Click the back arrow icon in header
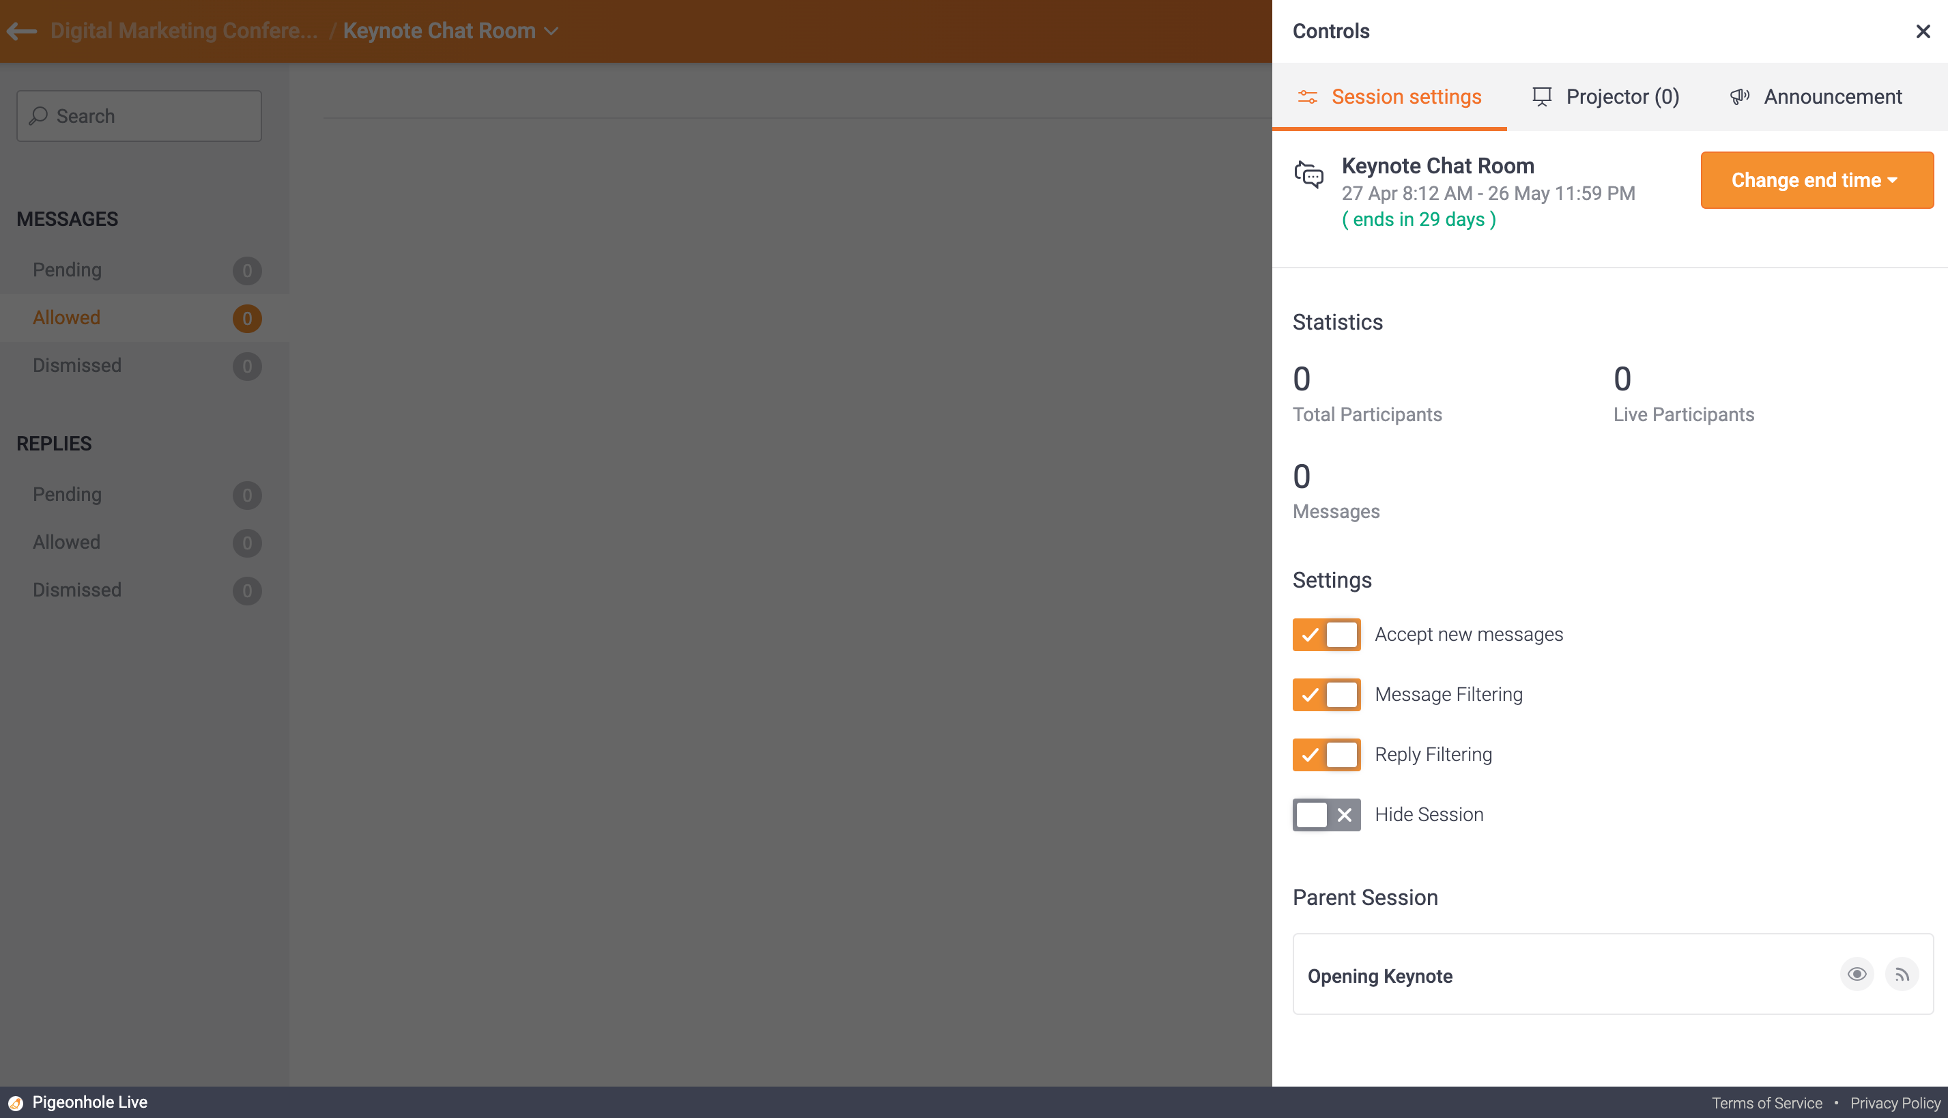 [x=21, y=31]
